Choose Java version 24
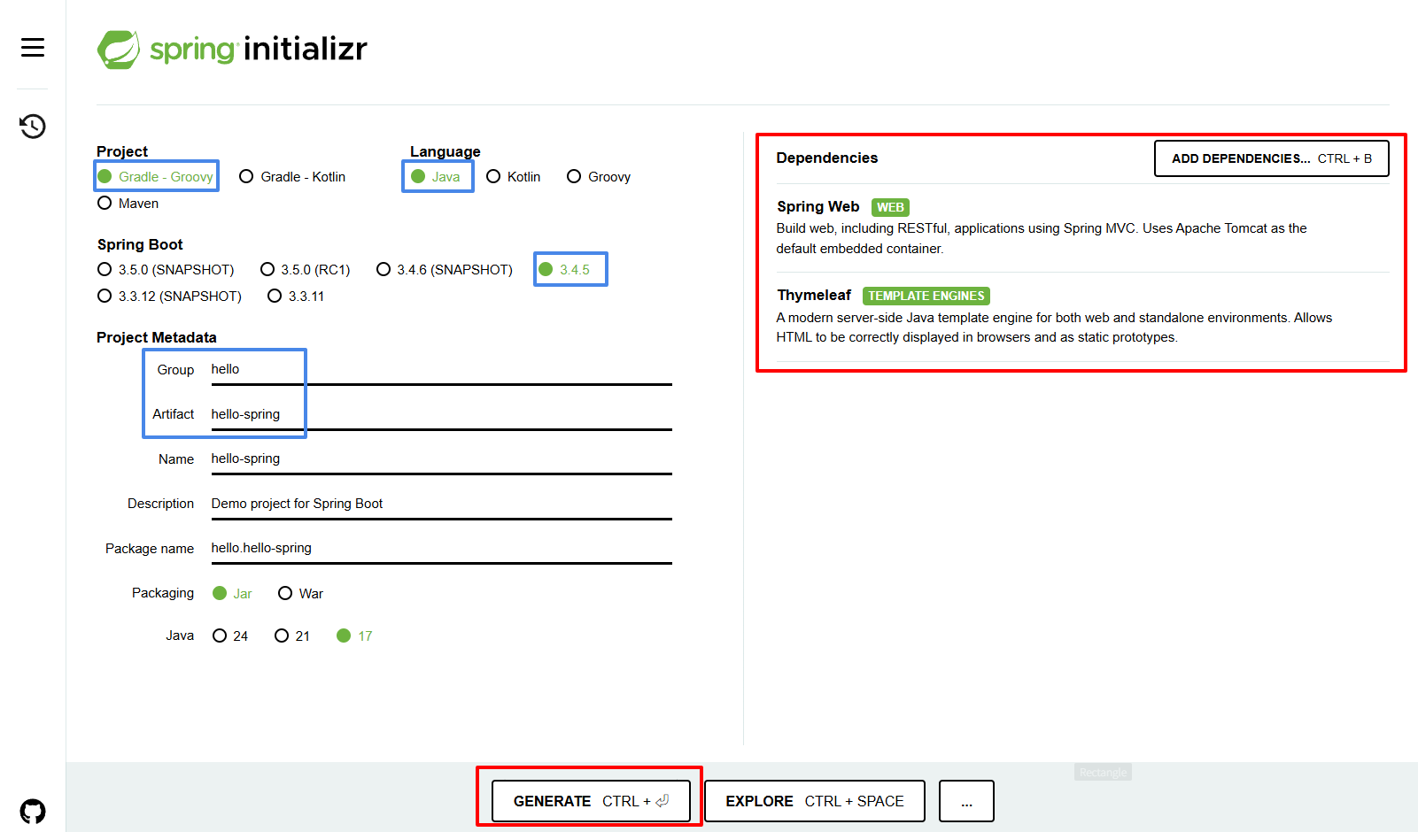This screenshot has height=832, width=1418. (x=230, y=636)
